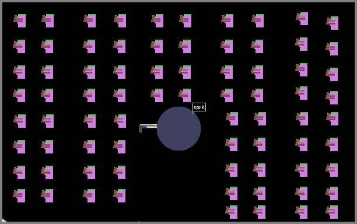This screenshot has height=224, width=357.
Task: Select the large dark blue circle
Action: point(178,128)
